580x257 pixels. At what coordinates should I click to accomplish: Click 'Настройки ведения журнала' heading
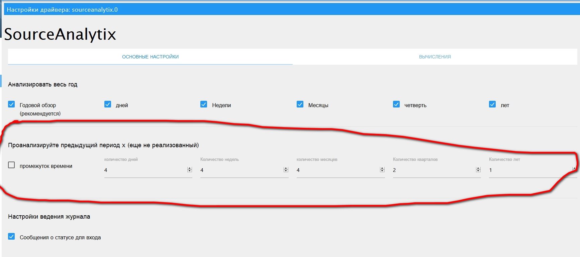pyautogui.click(x=49, y=217)
